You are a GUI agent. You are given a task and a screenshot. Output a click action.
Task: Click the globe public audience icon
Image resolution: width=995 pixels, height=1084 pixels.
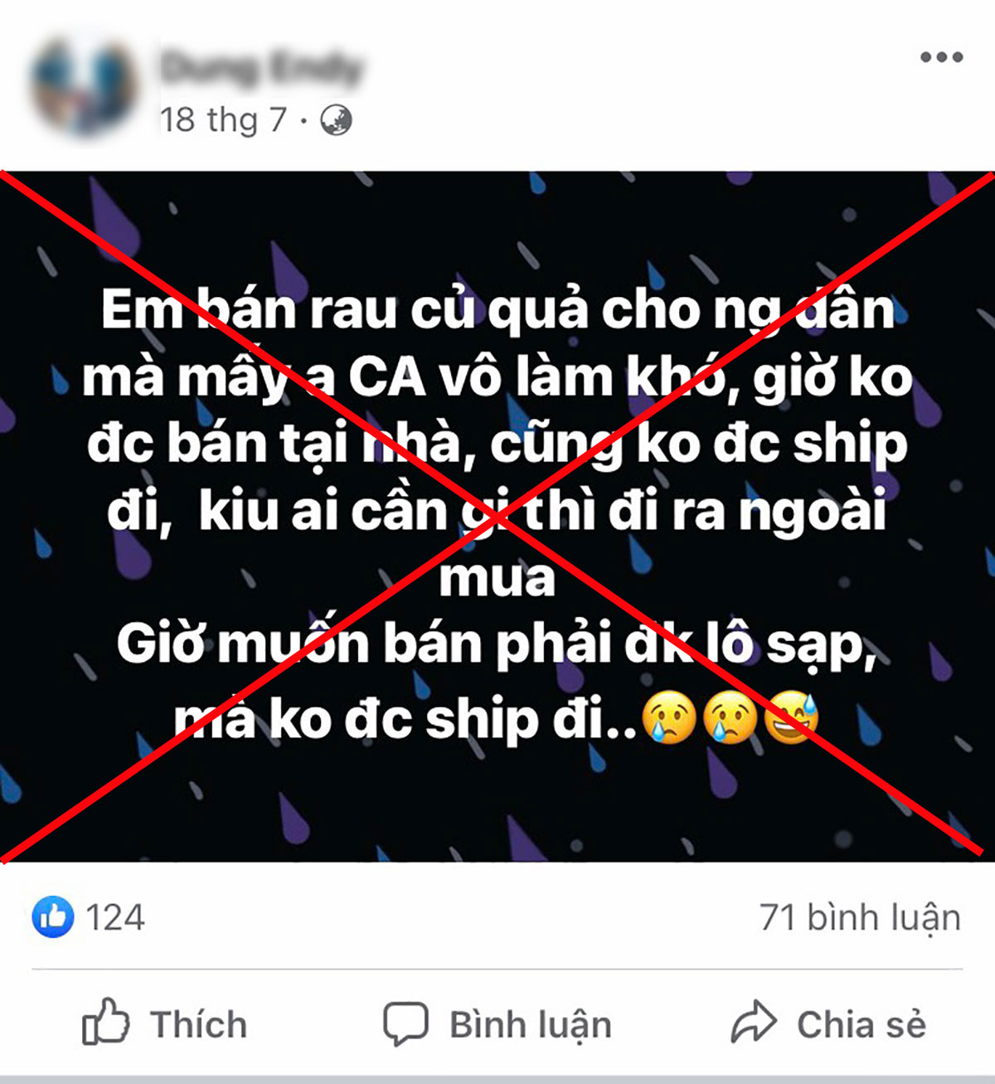coord(336,120)
